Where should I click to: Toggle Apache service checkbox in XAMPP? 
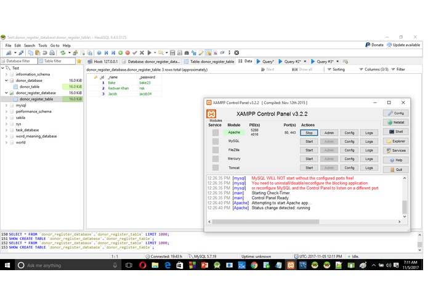click(216, 133)
